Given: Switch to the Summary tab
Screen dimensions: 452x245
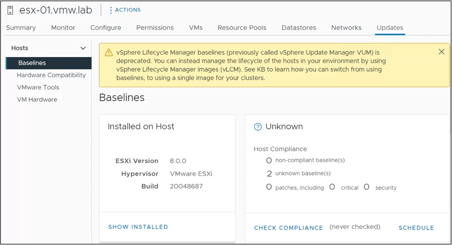Looking at the screenshot, I should click(21, 28).
